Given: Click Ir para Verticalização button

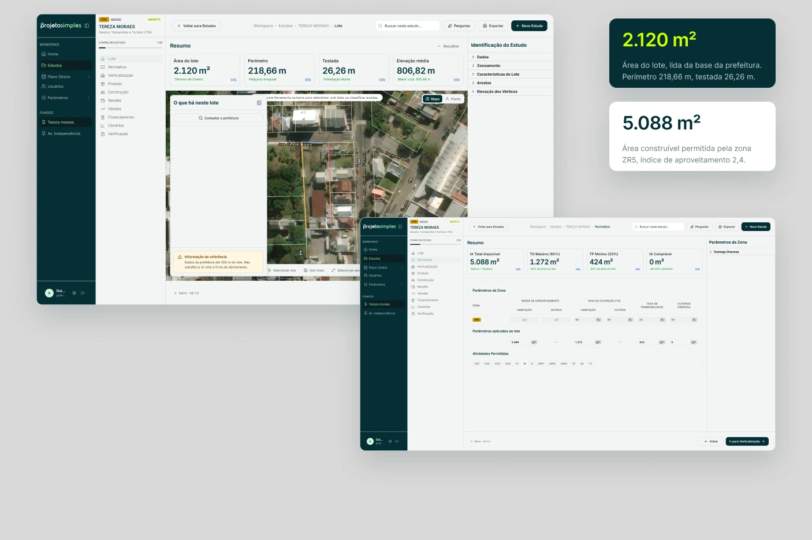Looking at the screenshot, I should (x=747, y=441).
